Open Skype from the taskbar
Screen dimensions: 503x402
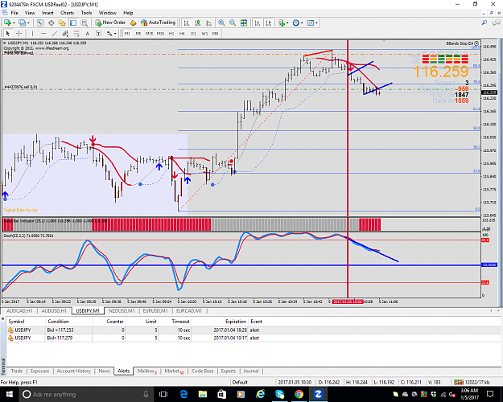pyautogui.click(x=280, y=394)
